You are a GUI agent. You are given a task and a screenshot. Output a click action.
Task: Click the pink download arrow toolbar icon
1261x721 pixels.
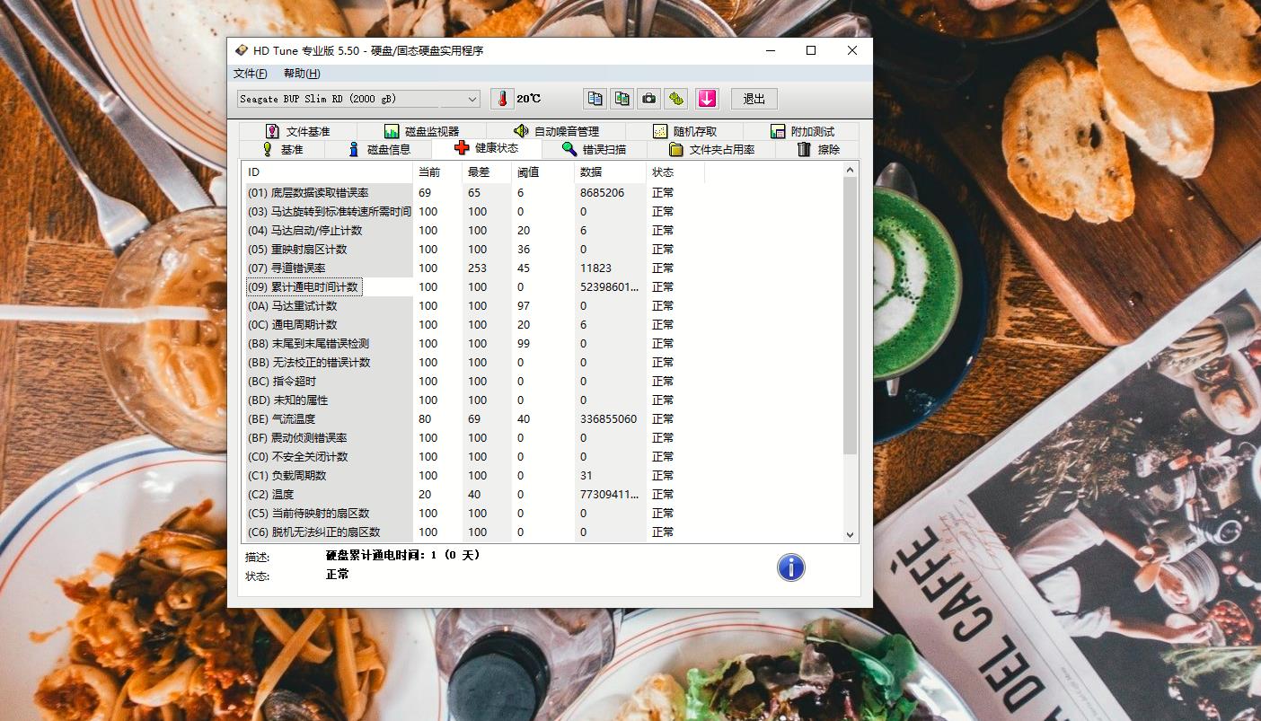coord(707,98)
